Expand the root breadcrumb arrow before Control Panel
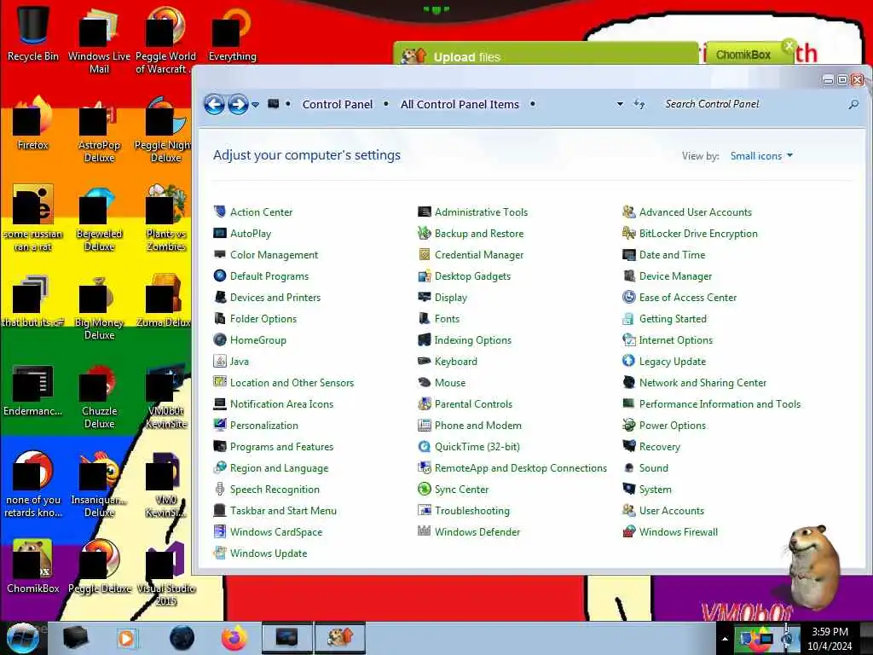873x655 pixels. point(288,104)
